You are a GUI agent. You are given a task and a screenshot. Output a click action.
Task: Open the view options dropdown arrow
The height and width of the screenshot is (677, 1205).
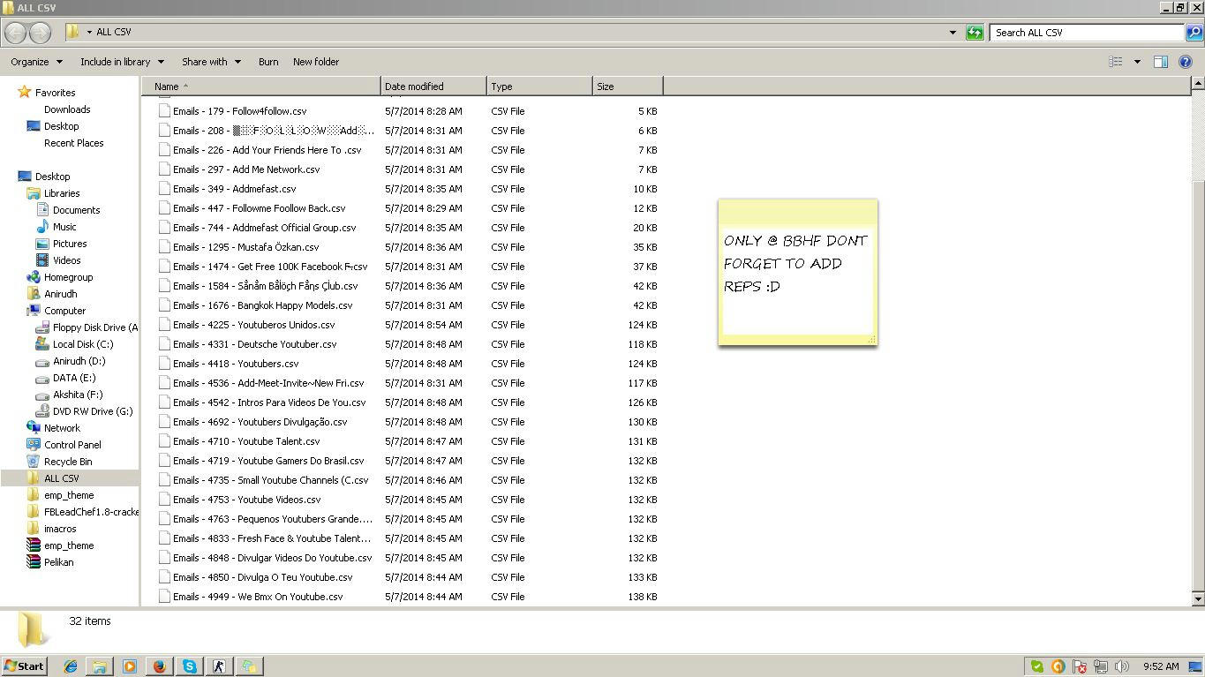[1137, 62]
